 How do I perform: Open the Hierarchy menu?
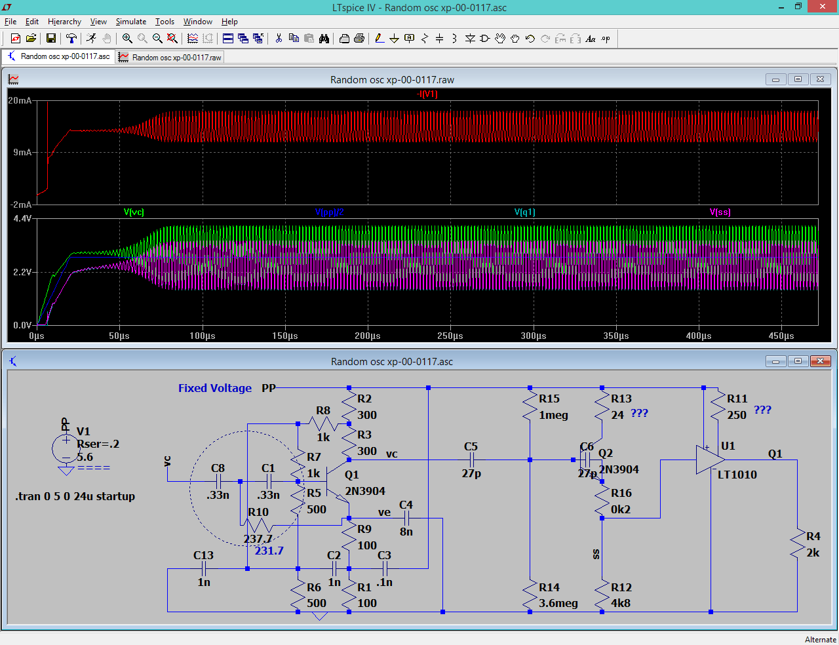64,22
